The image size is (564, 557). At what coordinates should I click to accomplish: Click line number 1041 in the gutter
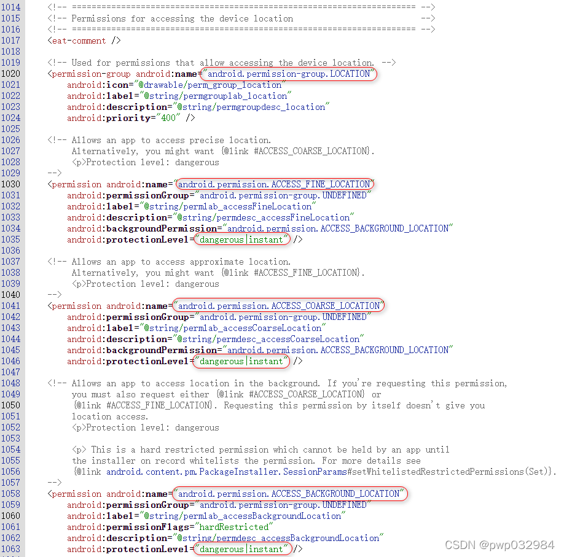(x=11, y=306)
